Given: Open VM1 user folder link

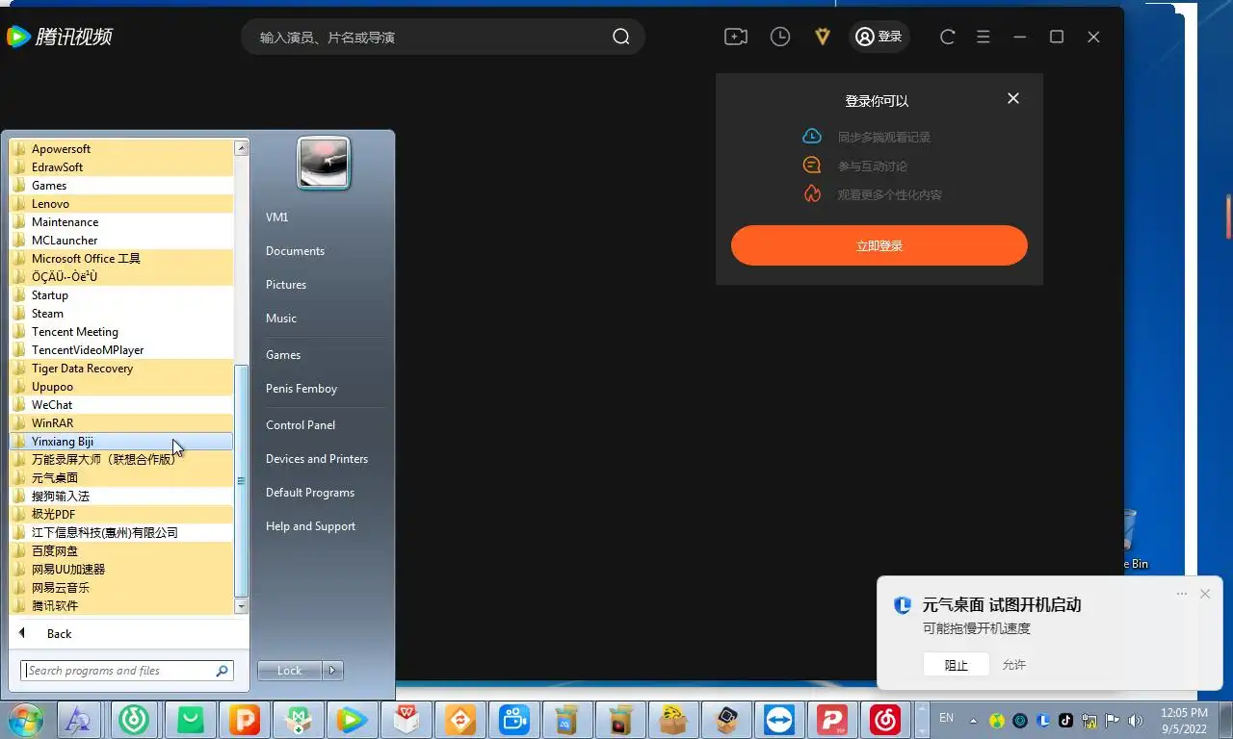Looking at the screenshot, I should [277, 217].
